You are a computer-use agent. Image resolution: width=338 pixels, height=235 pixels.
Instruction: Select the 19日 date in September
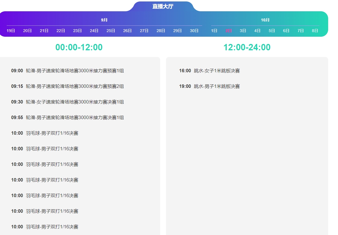coord(11,31)
